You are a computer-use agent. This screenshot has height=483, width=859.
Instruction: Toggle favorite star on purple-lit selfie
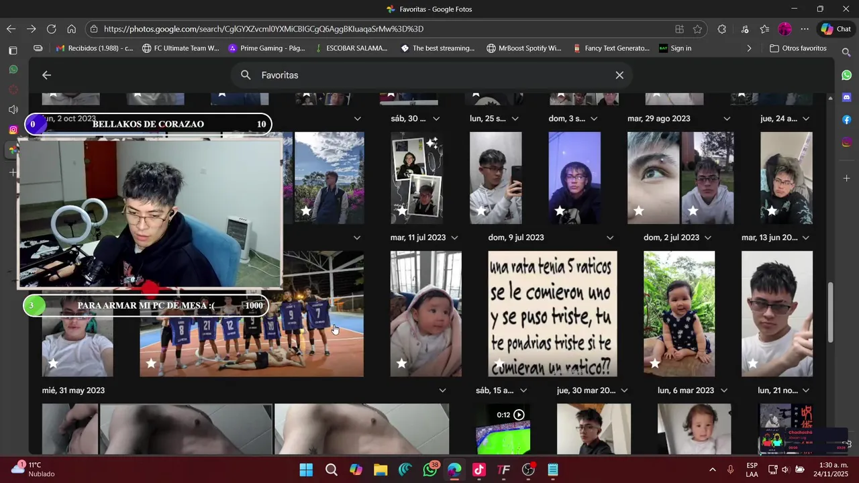click(x=560, y=211)
